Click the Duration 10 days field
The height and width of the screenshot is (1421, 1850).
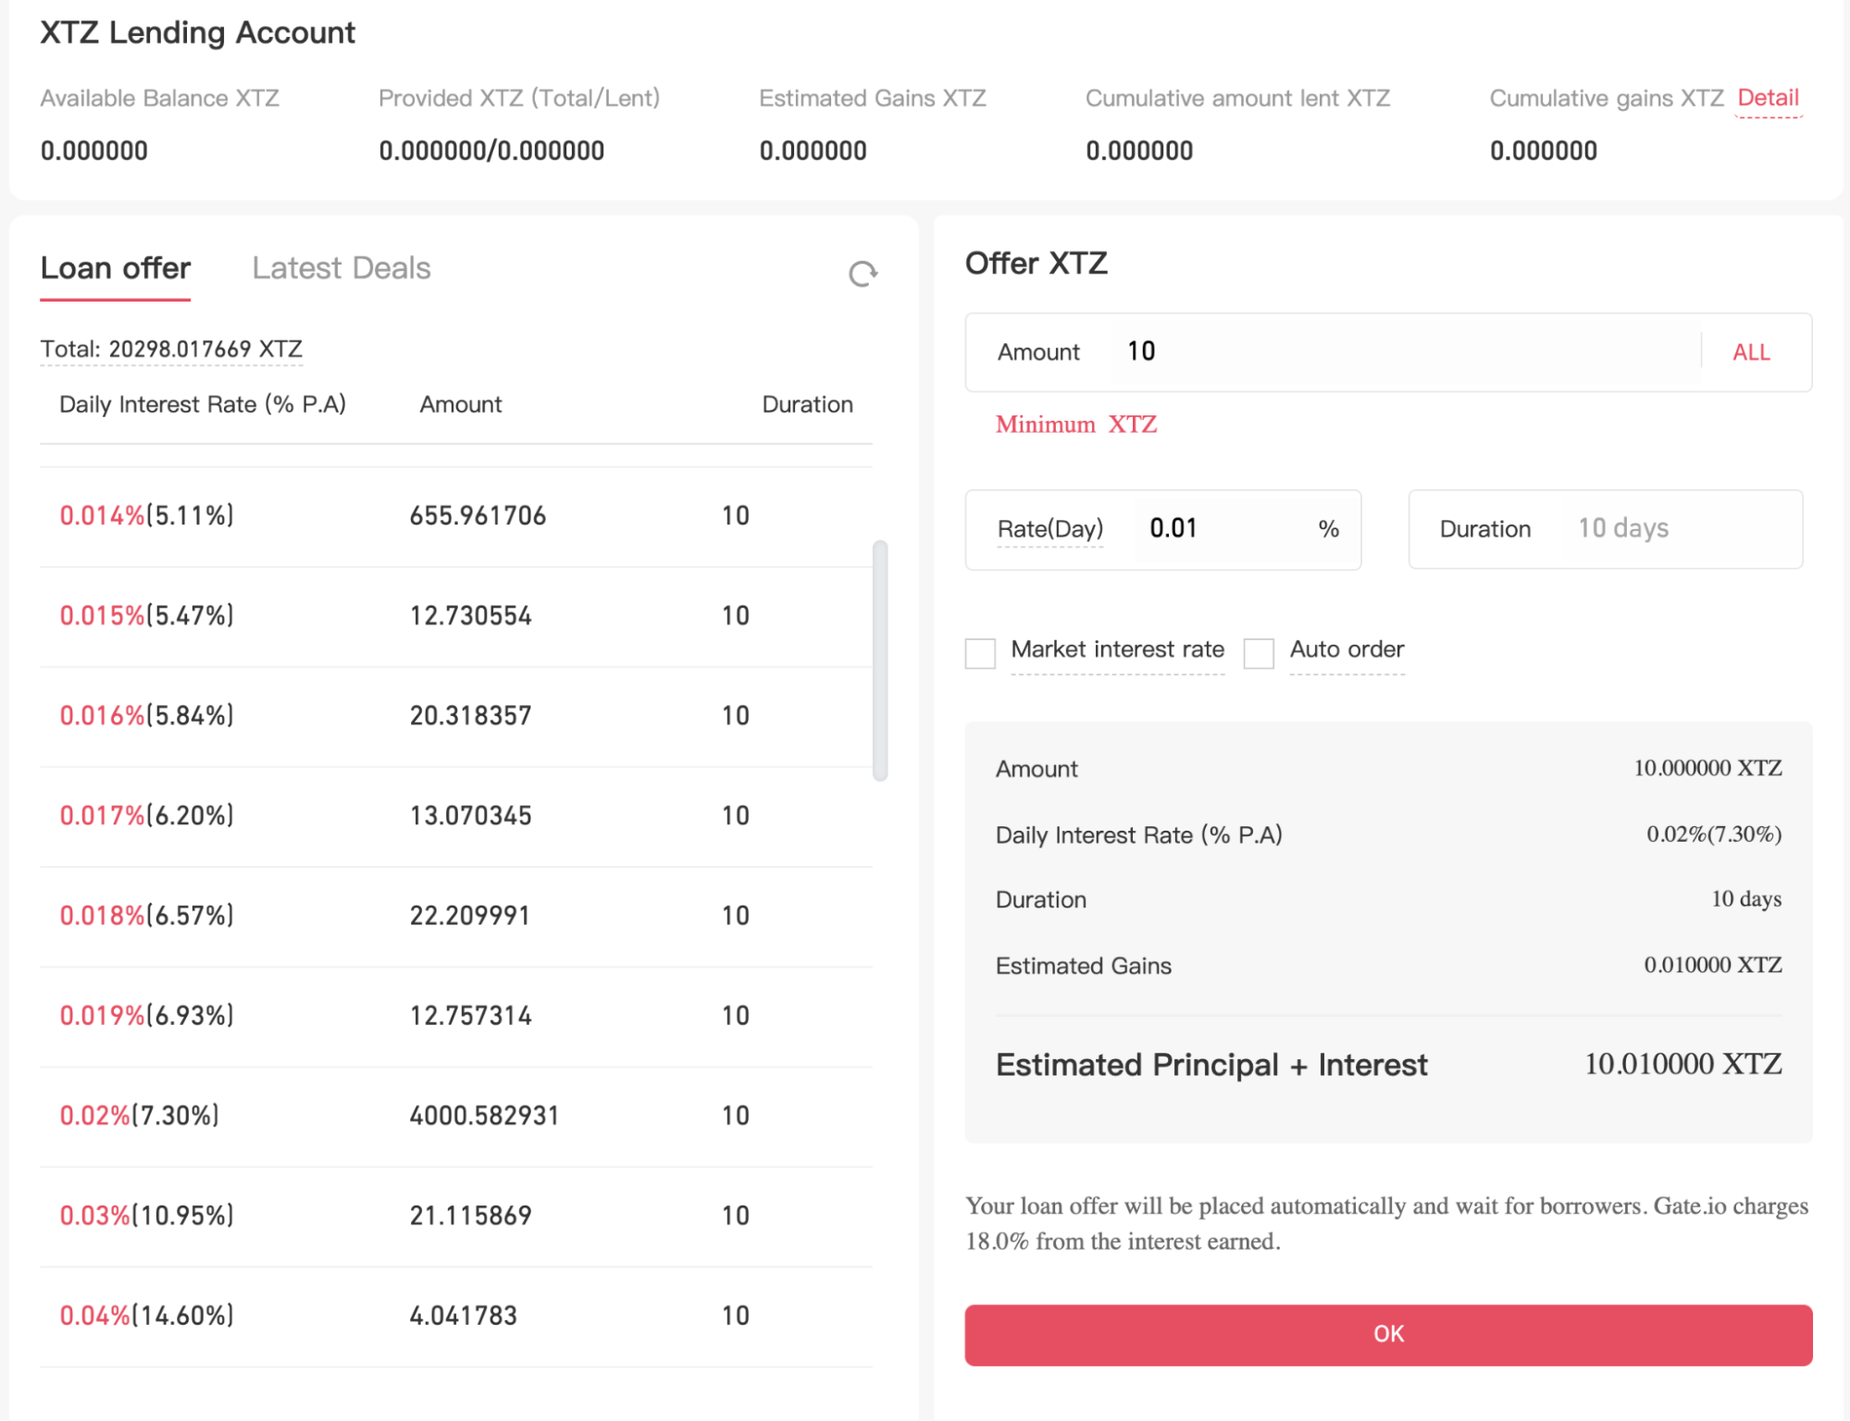(x=1623, y=529)
